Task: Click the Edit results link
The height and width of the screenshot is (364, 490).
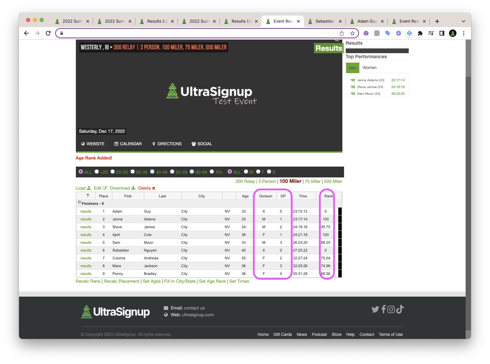Action: tap(100, 188)
